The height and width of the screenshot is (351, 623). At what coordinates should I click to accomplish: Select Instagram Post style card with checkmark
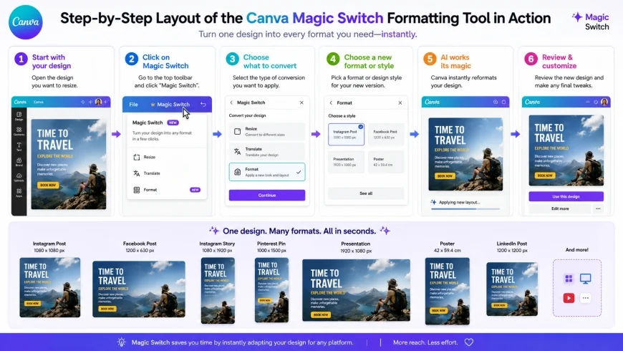click(346, 134)
